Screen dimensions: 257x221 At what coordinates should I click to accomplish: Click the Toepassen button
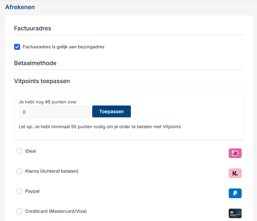click(x=111, y=111)
